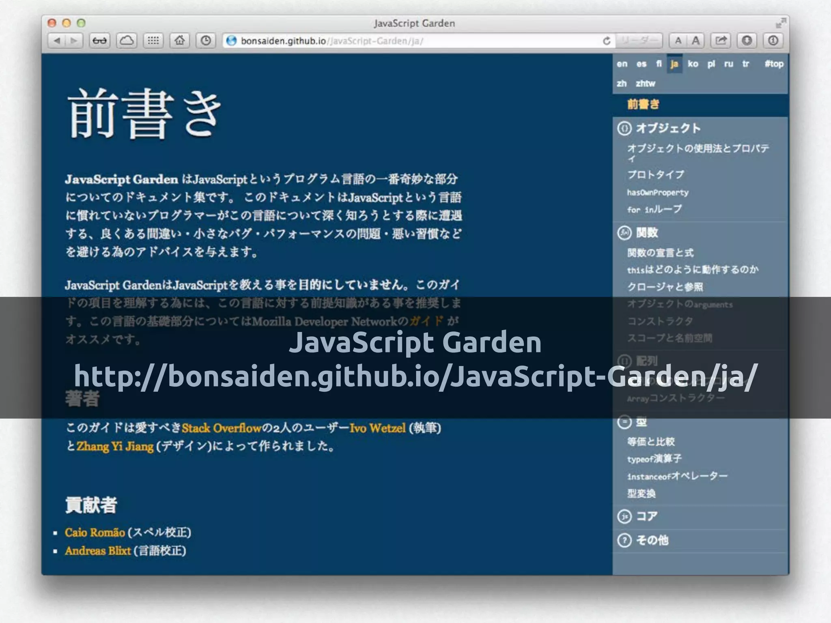831x623 pixels.
Task: Open クロージャと参照 sidebar link
Action: click(665, 287)
